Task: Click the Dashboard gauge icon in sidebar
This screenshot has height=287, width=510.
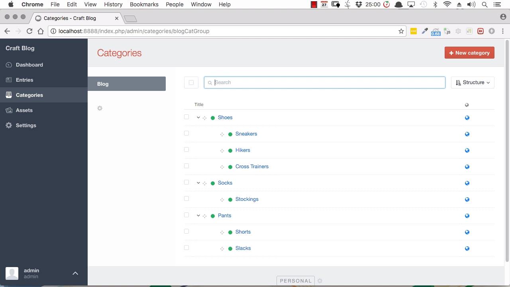Action: 9,65
